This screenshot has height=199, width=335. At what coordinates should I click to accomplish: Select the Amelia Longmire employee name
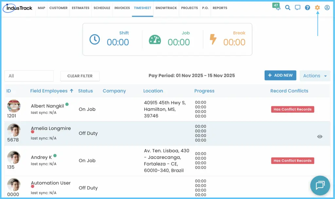[51, 128]
